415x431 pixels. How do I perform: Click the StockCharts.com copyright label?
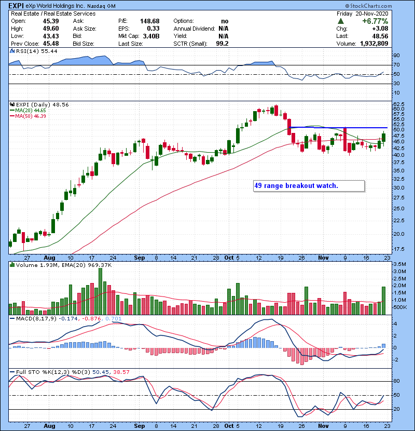coord(368,6)
